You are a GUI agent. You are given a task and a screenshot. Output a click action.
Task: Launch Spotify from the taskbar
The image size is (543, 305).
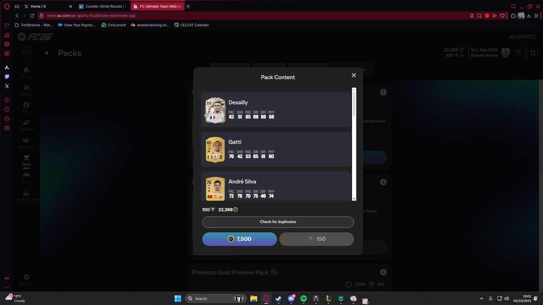click(303, 298)
